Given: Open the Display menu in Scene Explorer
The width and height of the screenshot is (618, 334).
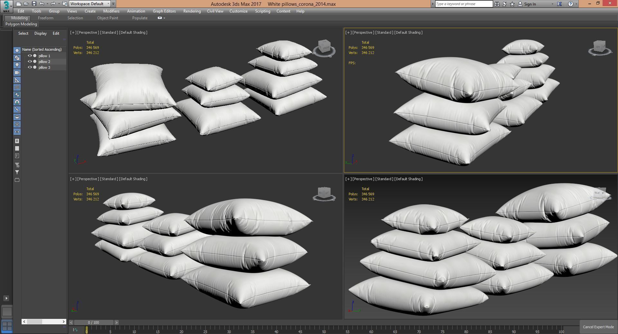Looking at the screenshot, I should click(41, 33).
